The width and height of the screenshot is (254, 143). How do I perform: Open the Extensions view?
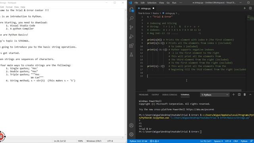(x=131, y=46)
